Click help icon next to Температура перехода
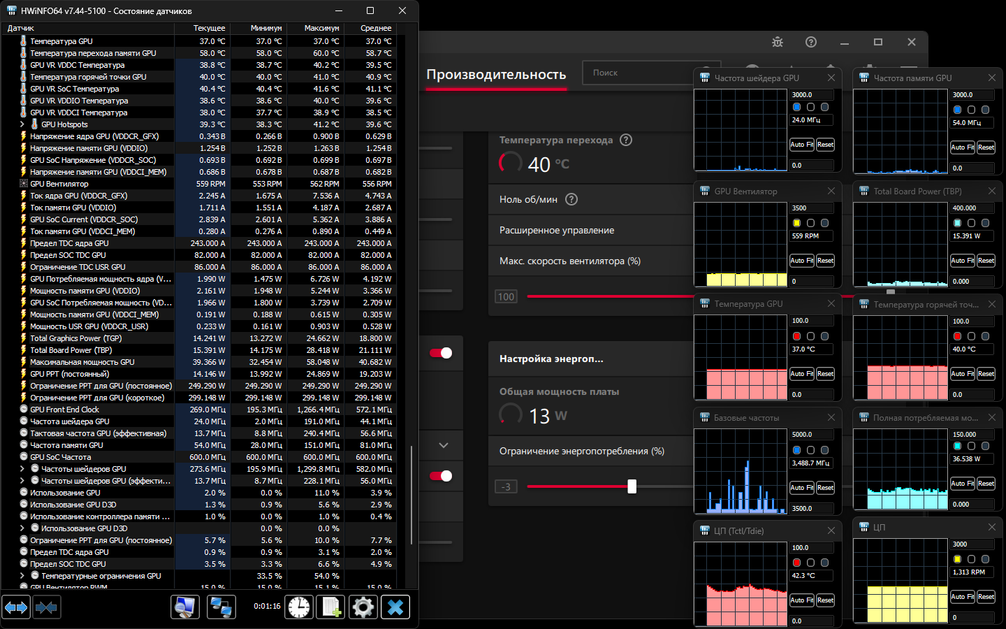 point(626,140)
